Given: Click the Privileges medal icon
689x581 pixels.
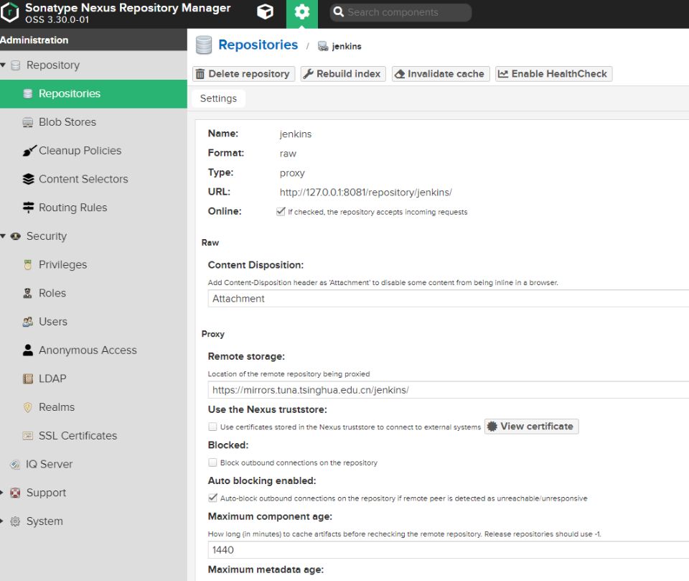Looking at the screenshot, I should 28,265.
